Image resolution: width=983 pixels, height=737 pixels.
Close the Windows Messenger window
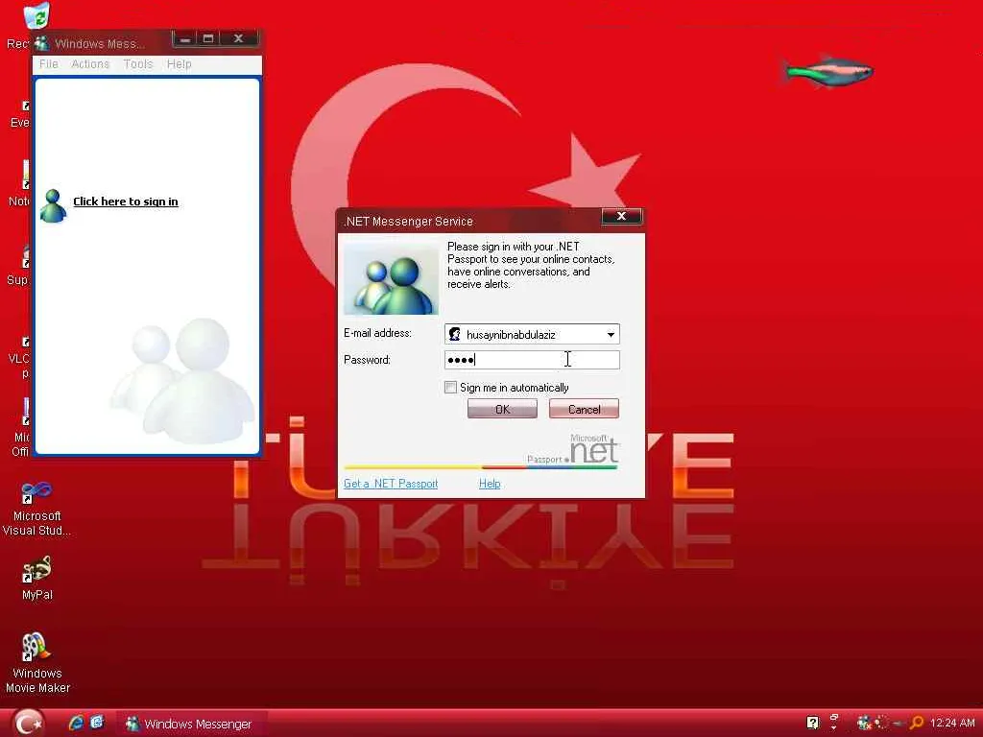[x=238, y=38]
